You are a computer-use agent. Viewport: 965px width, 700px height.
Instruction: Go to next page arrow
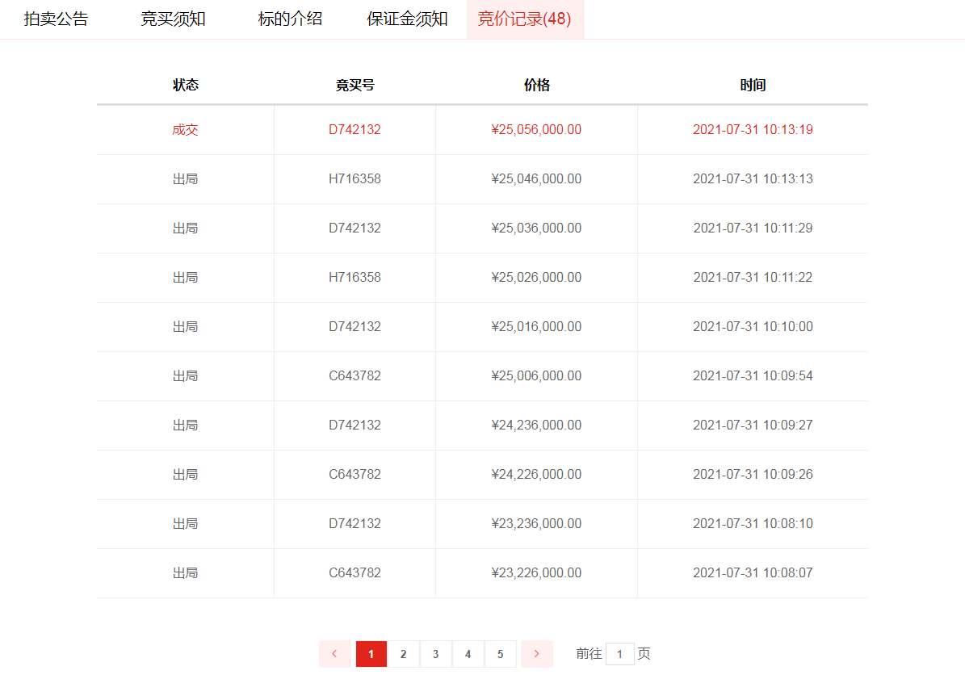point(537,654)
